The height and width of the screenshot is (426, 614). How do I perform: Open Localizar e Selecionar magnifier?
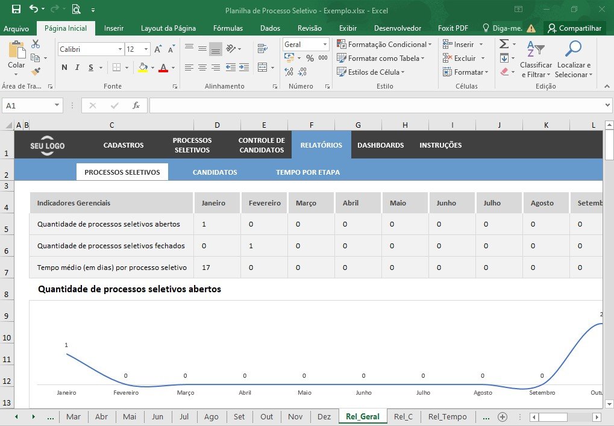[574, 58]
